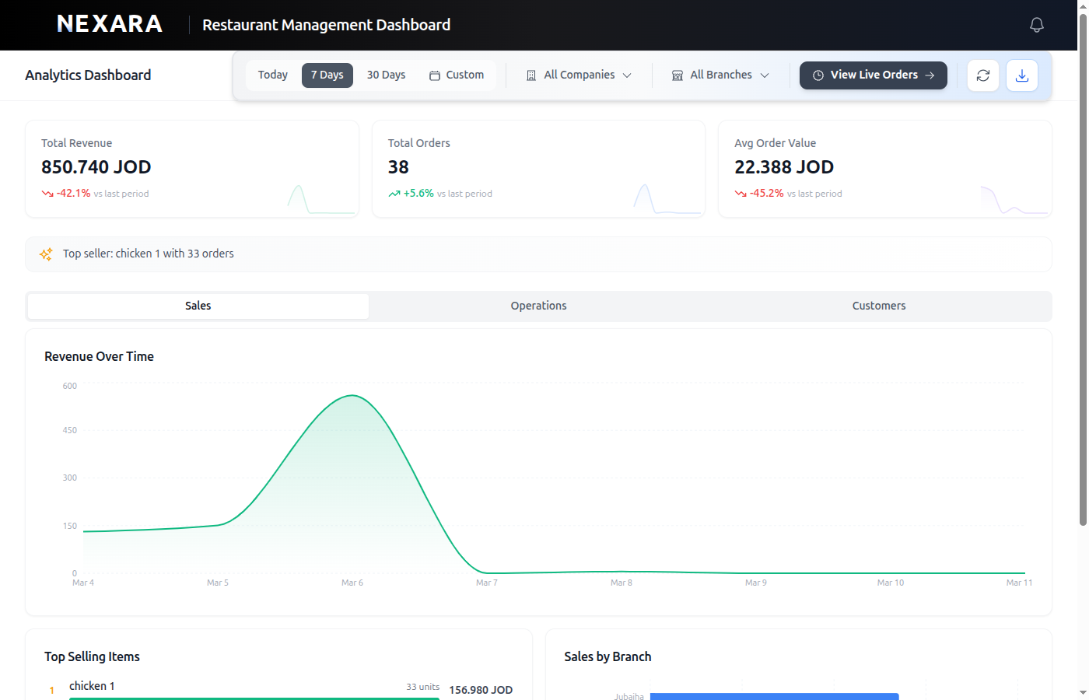Select the 30 Days time range

[x=386, y=75]
